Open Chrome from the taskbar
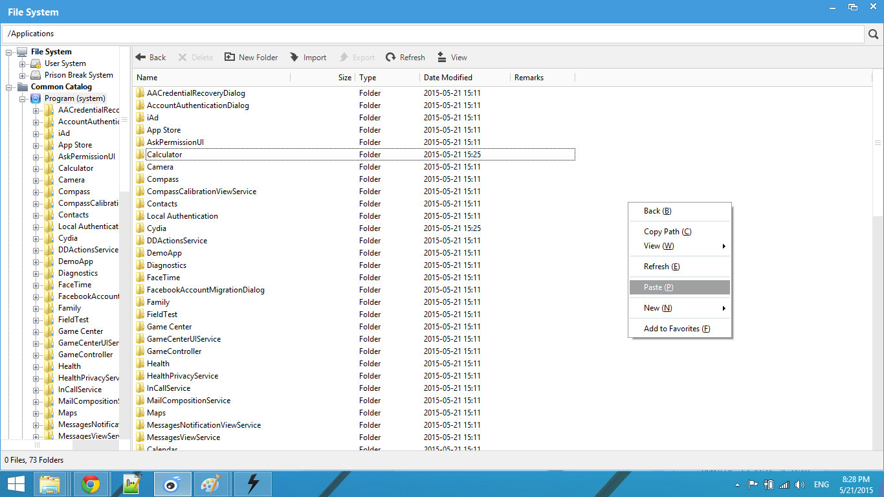Viewport: 884px width, 497px height. click(x=91, y=484)
